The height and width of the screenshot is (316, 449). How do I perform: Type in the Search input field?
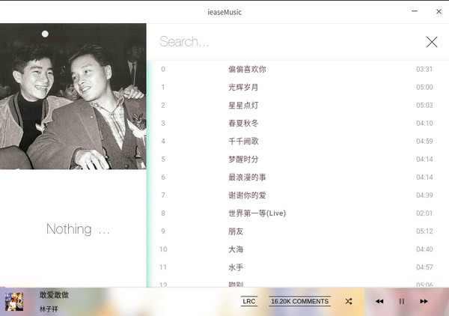(284, 42)
